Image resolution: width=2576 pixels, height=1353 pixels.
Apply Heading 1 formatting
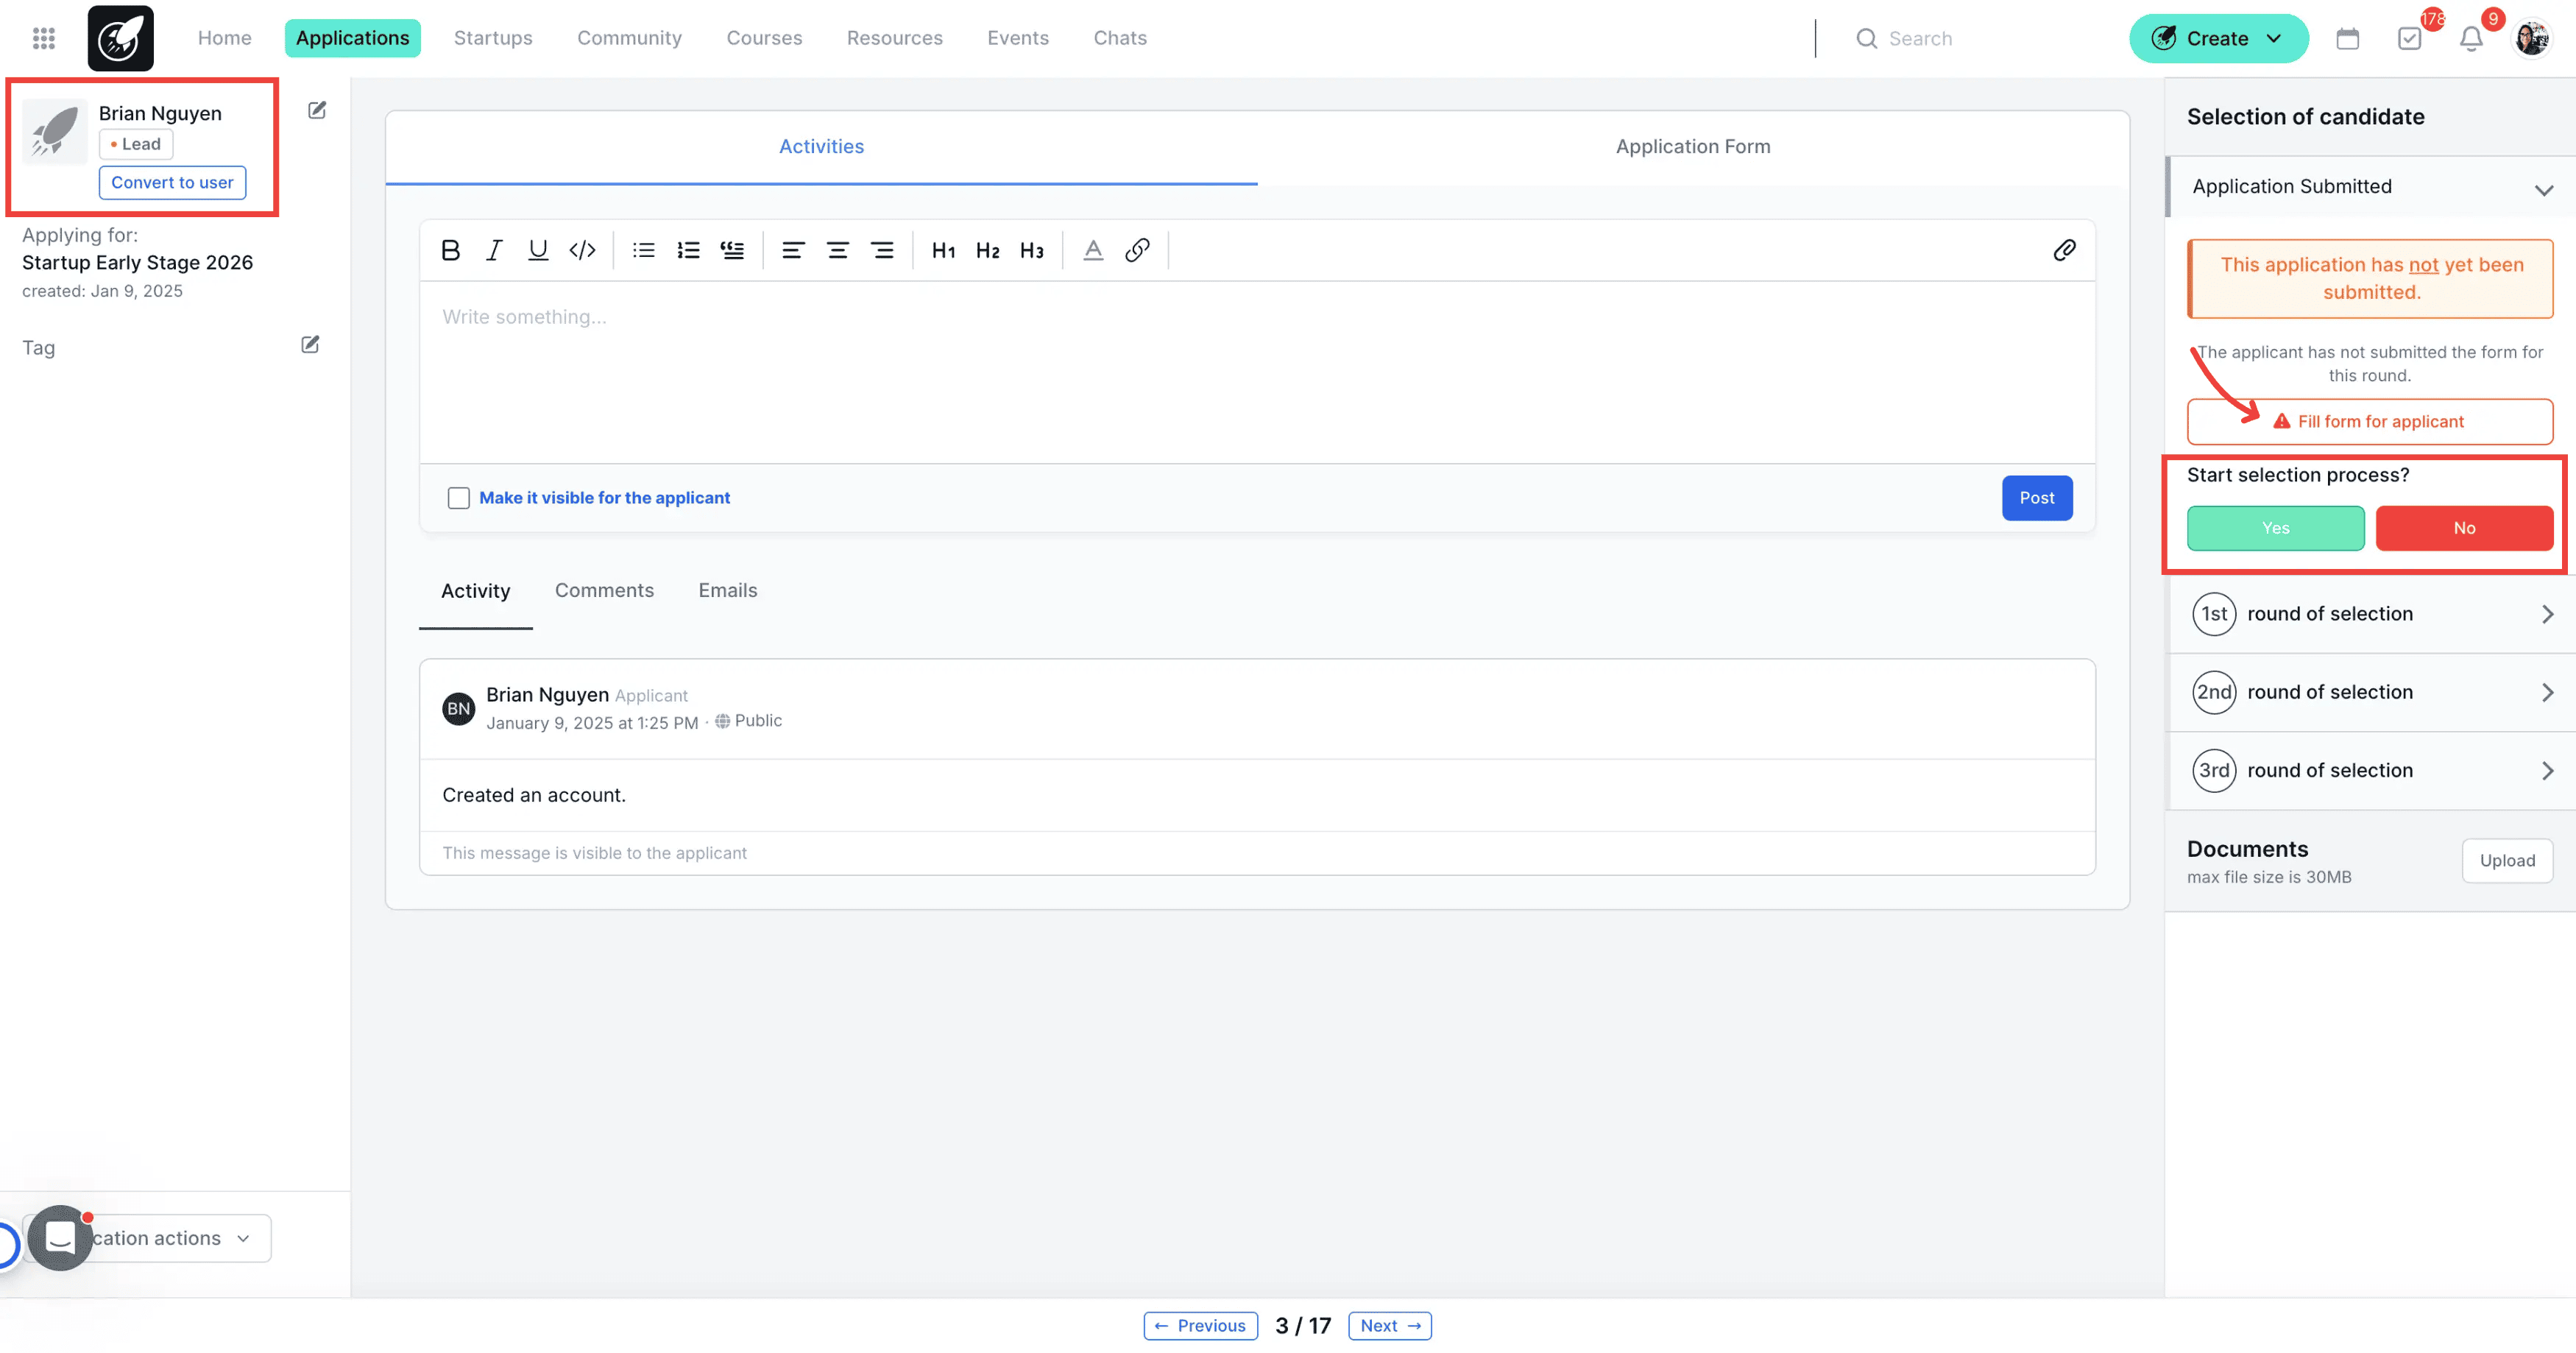pos(942,250)
